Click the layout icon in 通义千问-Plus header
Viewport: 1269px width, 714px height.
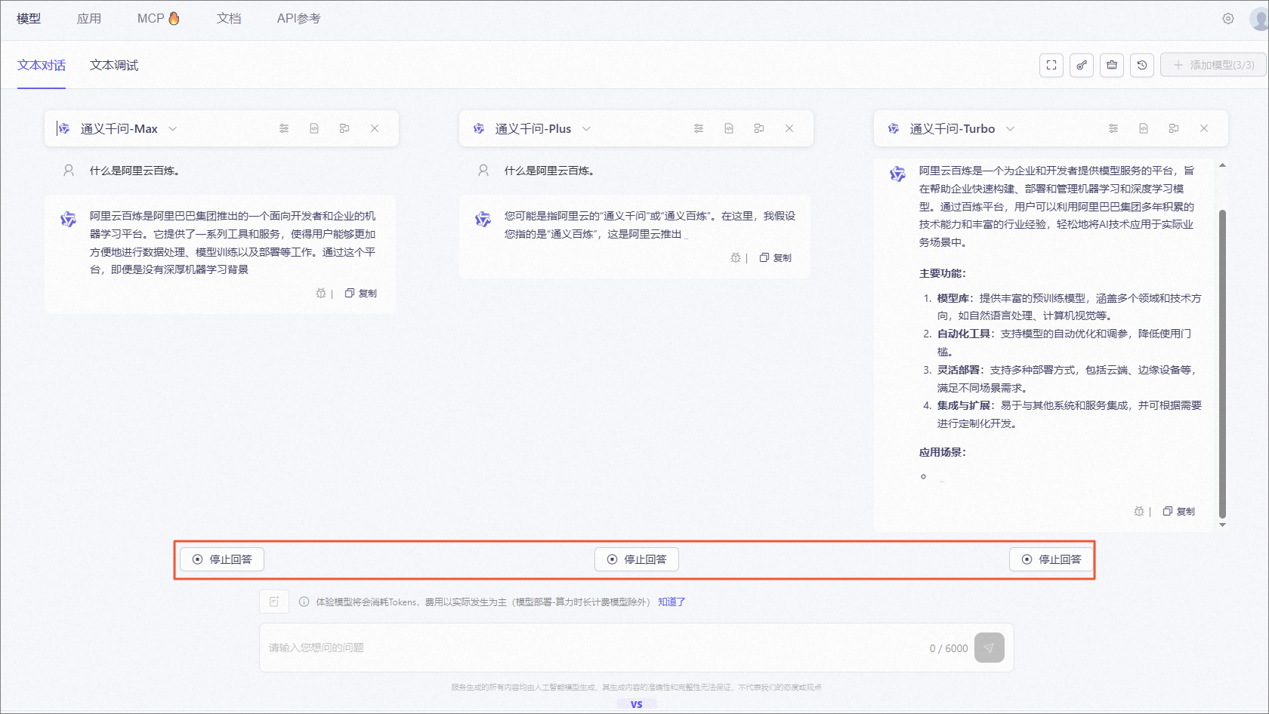click(x=759, y=128)
